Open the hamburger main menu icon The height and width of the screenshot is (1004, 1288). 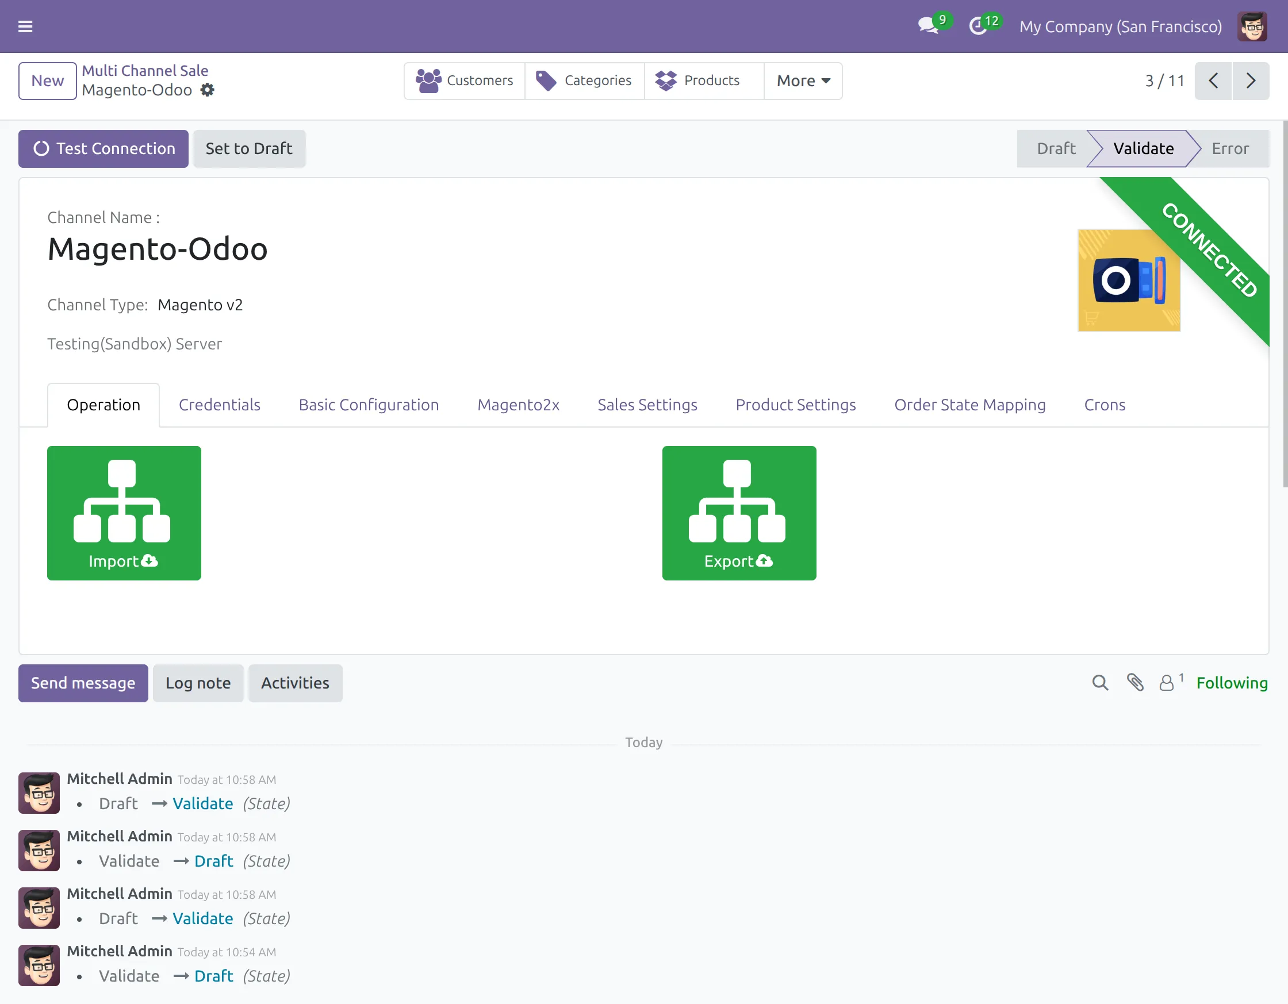[x=25, y=26]
